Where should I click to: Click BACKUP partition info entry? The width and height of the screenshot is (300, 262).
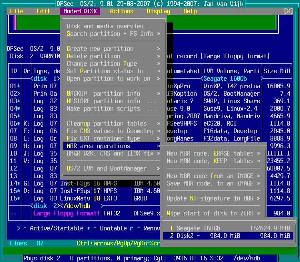pos(113,94)
